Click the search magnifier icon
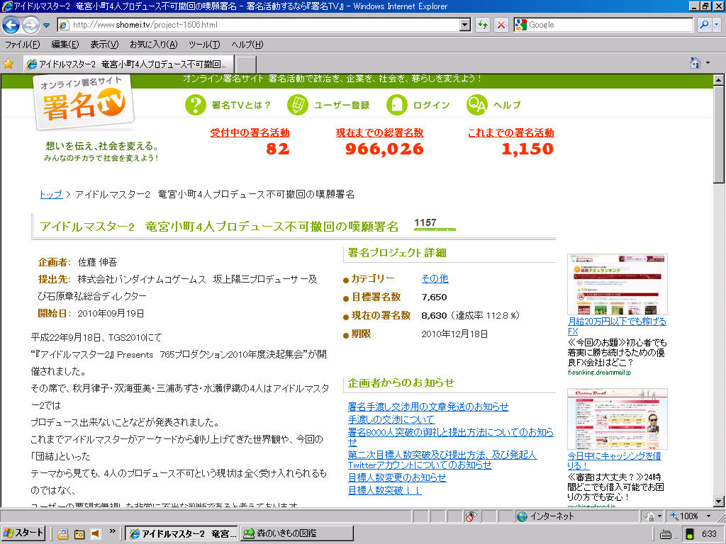Image resolution: width=726 pixels, height=544 pixels. pos(704,25)
